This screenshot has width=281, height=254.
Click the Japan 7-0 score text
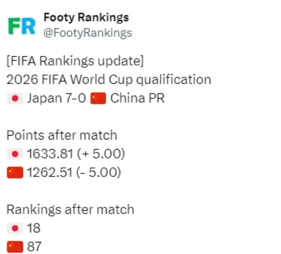57,98
